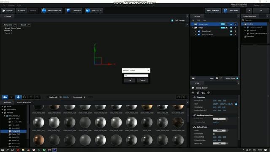Screen dimensions: 270x152
Task: Open the Help menu in the menu bar
Action: point(19,5)
